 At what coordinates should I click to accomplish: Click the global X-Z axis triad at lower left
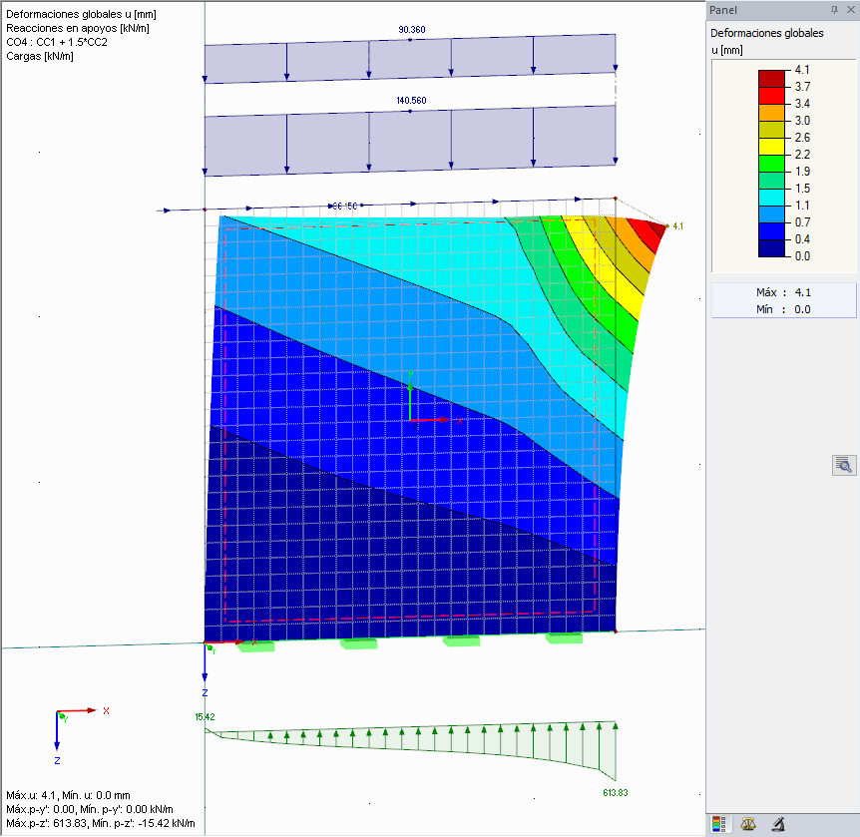pos(80,735)
